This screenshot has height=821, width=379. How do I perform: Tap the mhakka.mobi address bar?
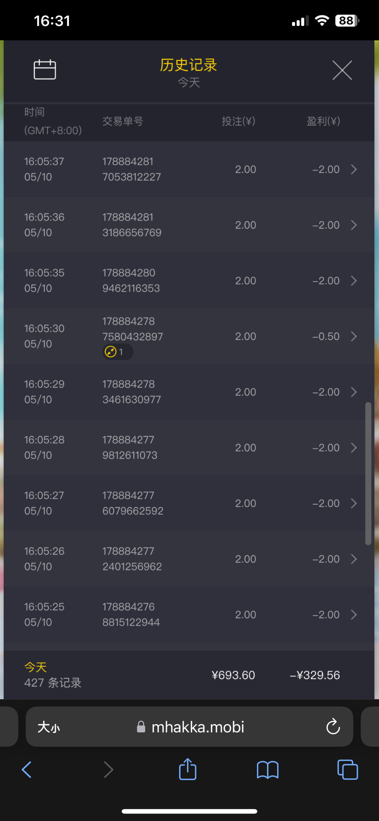point(197,727)
